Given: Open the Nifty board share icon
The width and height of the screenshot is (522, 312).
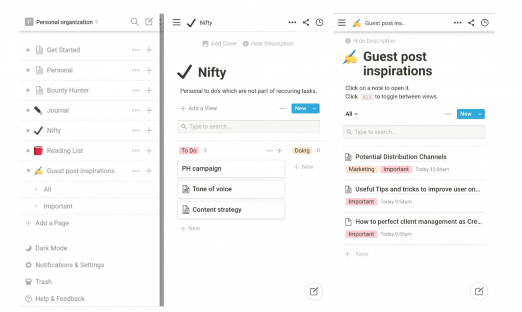Looking at the screenshot, I should click(306, 22).
